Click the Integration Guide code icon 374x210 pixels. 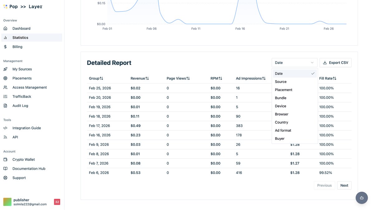(x=5, y=128)
